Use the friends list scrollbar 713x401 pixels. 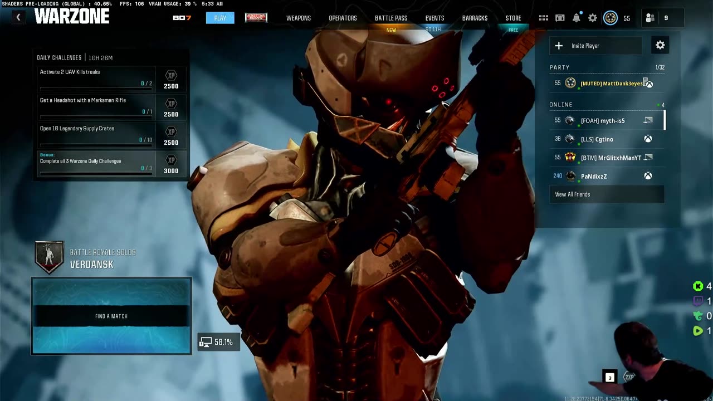point(665,120)
